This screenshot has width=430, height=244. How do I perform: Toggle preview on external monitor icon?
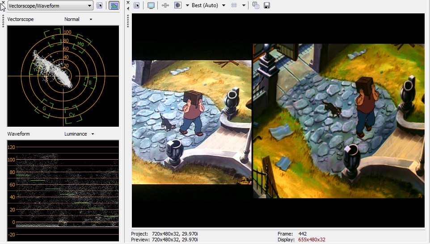(x=151, y=5)
